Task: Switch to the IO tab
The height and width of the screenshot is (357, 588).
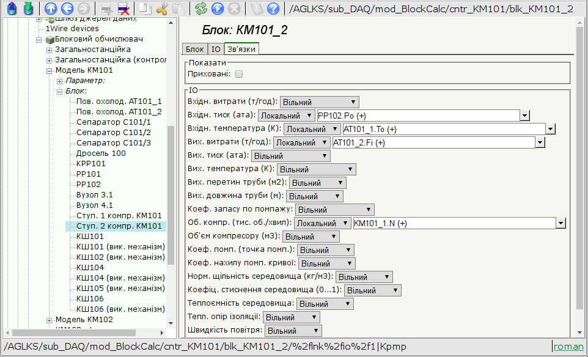Action: pyautogui.click(x=216, y=49)
